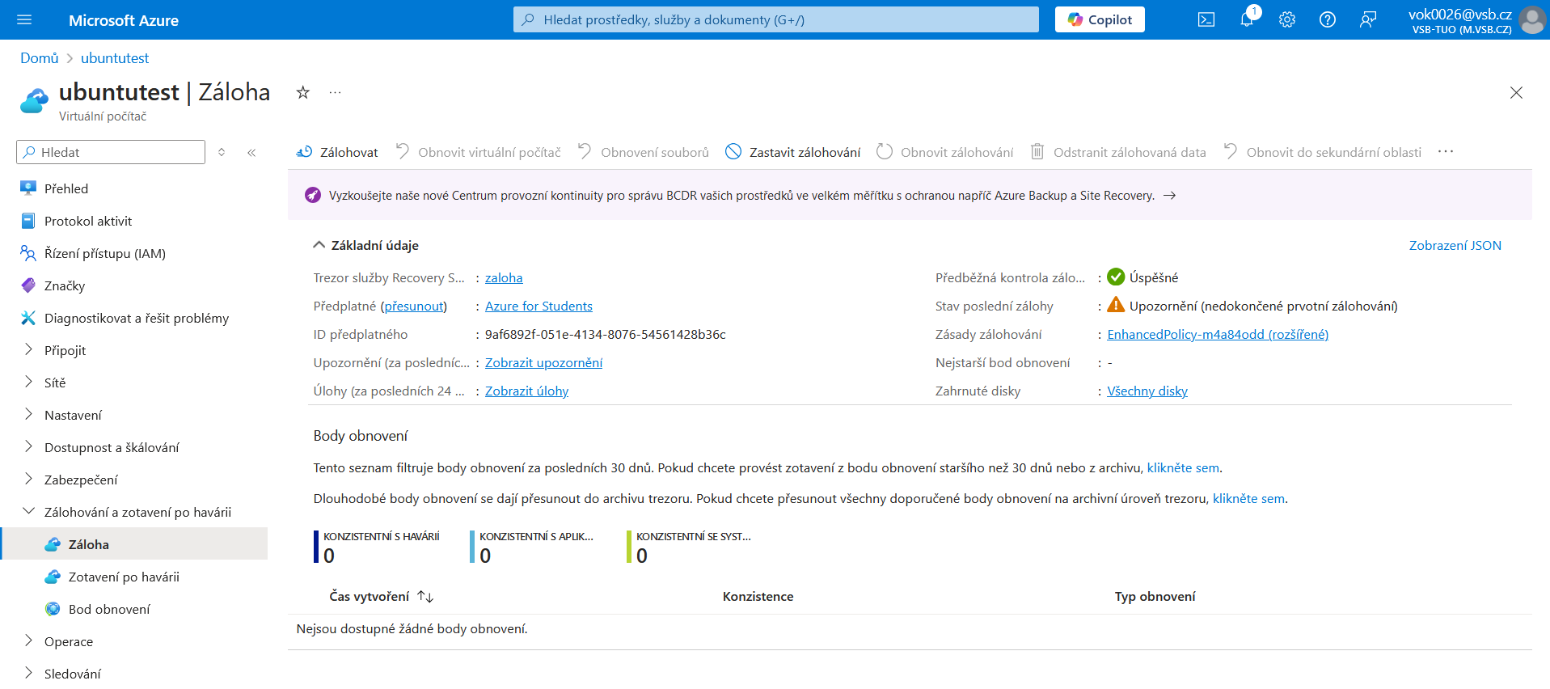Go to Domů breadcrumb
This screenshot has width=1550, height=689.
tap(40, 58)
